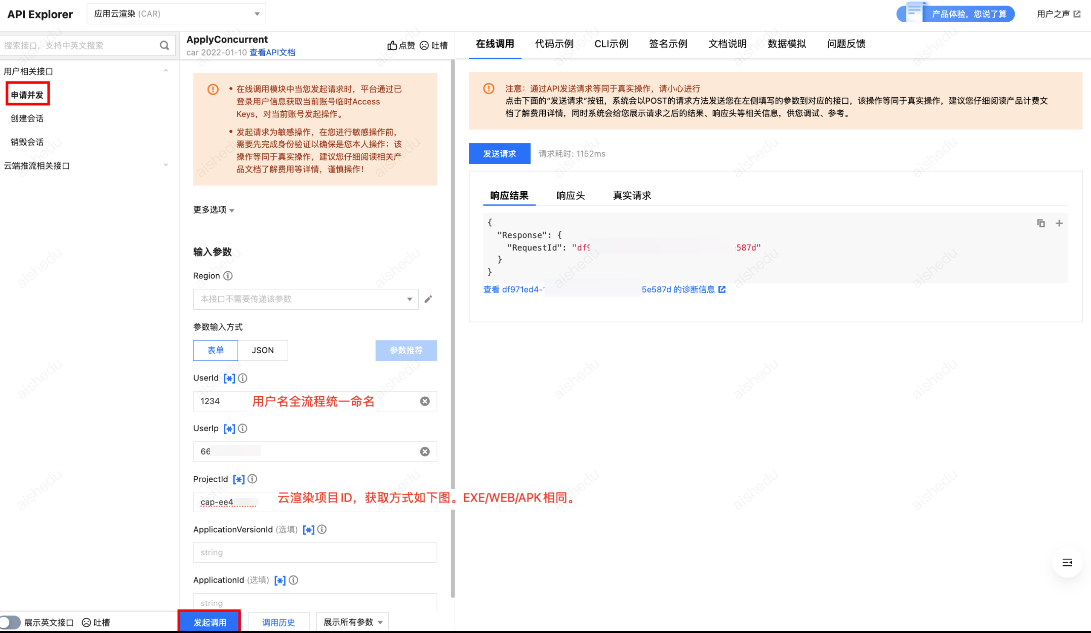Screen dimensions: 1091x633
Task: Click the Region edit pencil icon
Action: coord(428,299)
